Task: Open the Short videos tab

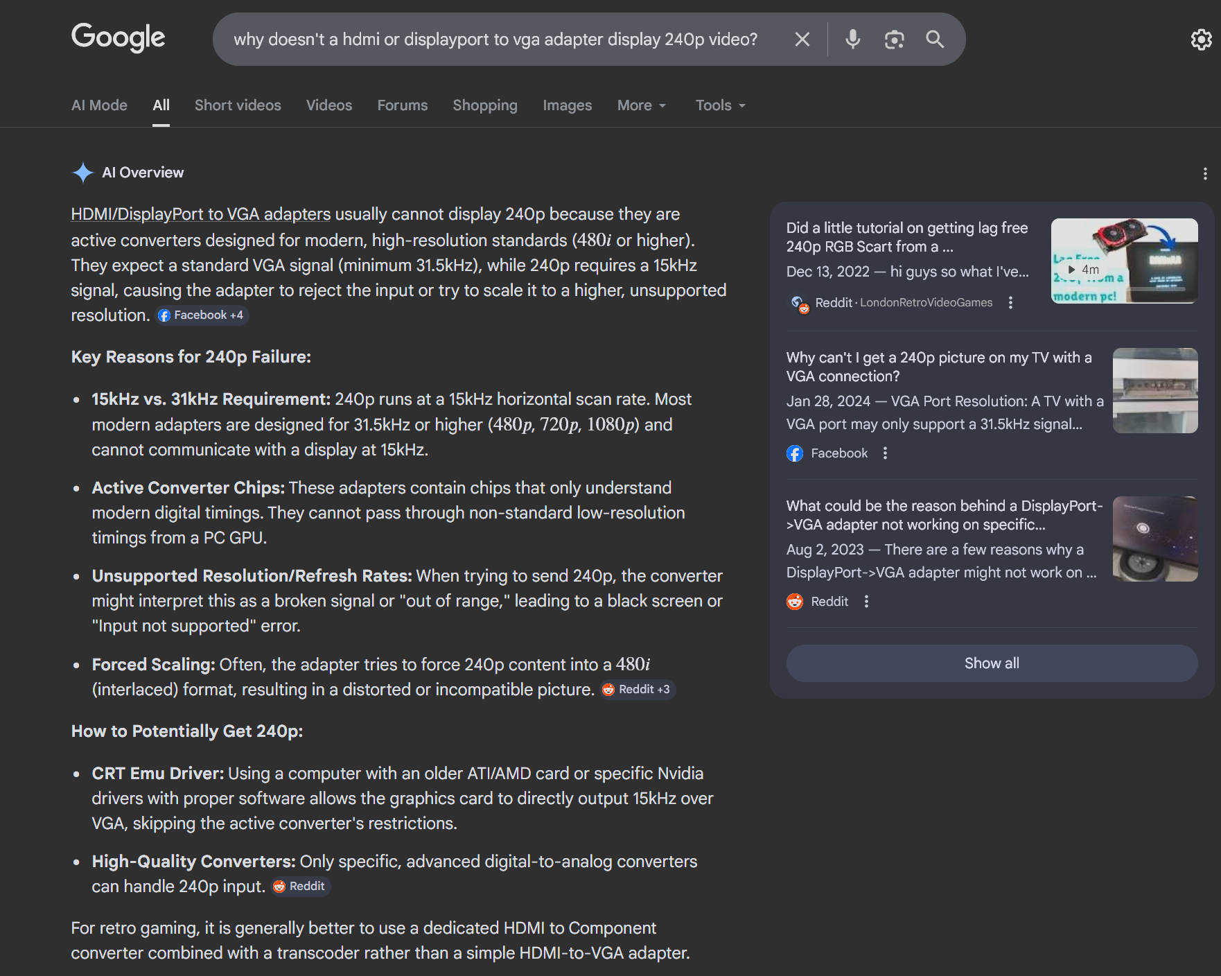Action: [238, 105]
